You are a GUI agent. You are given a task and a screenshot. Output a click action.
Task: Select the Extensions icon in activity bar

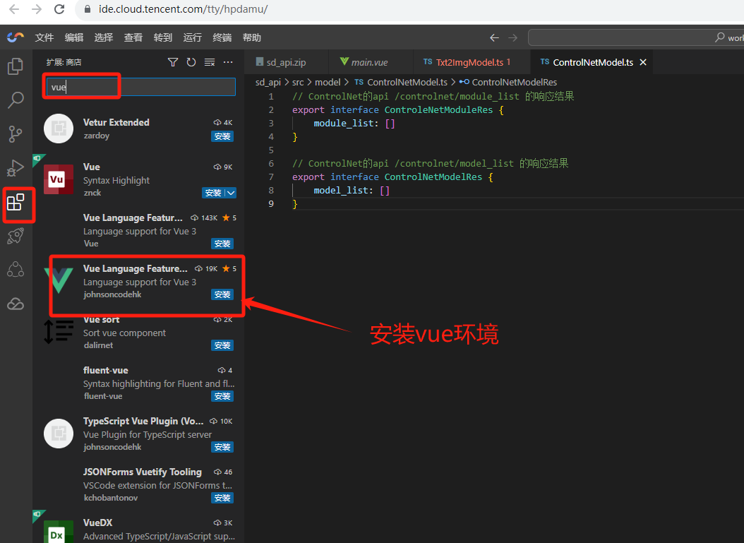pos(16,203)
